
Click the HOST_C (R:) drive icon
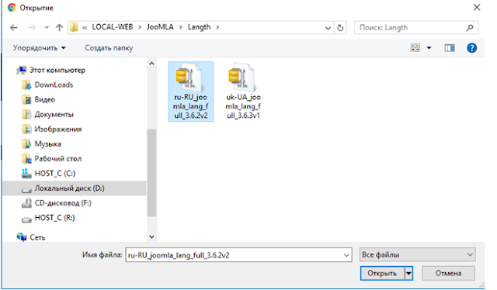point(26,219)
